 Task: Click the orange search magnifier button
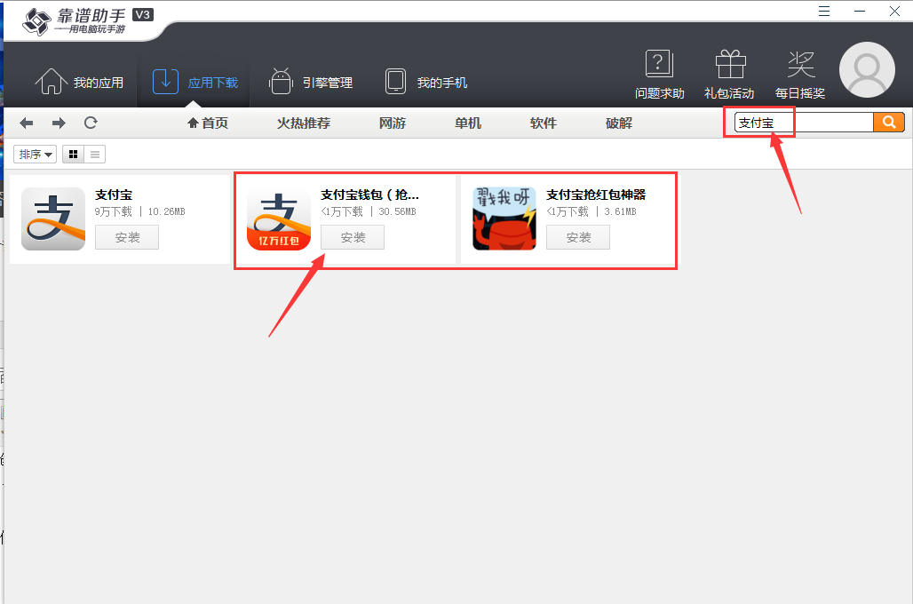coord(889,123)
